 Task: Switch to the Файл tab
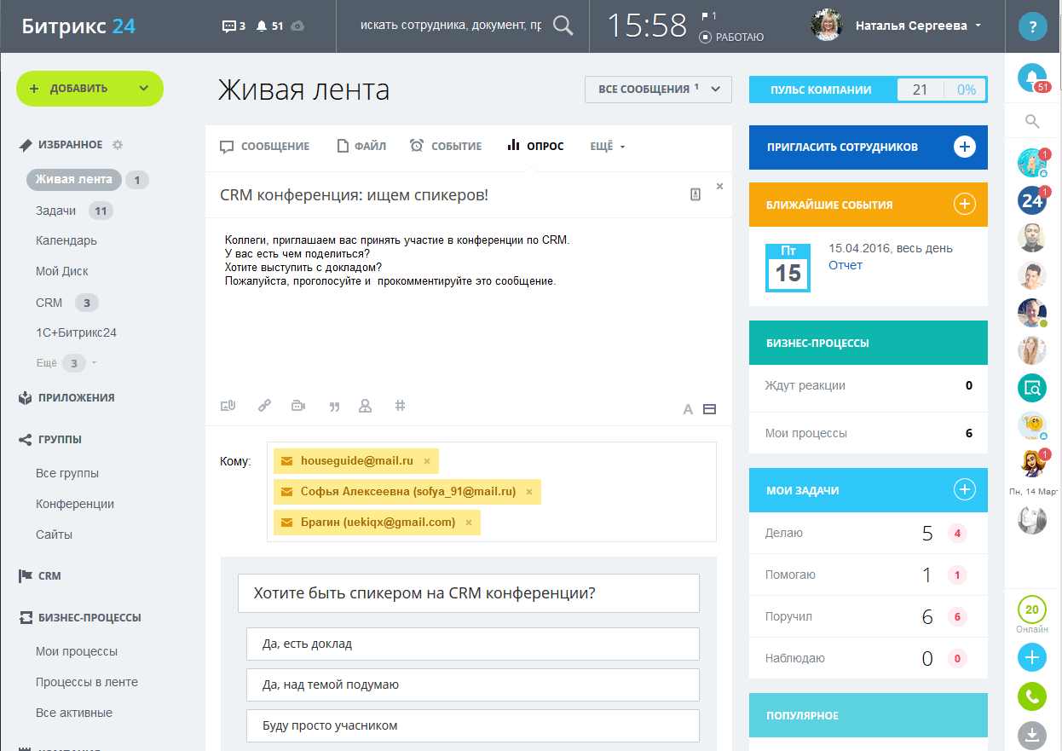361,147
